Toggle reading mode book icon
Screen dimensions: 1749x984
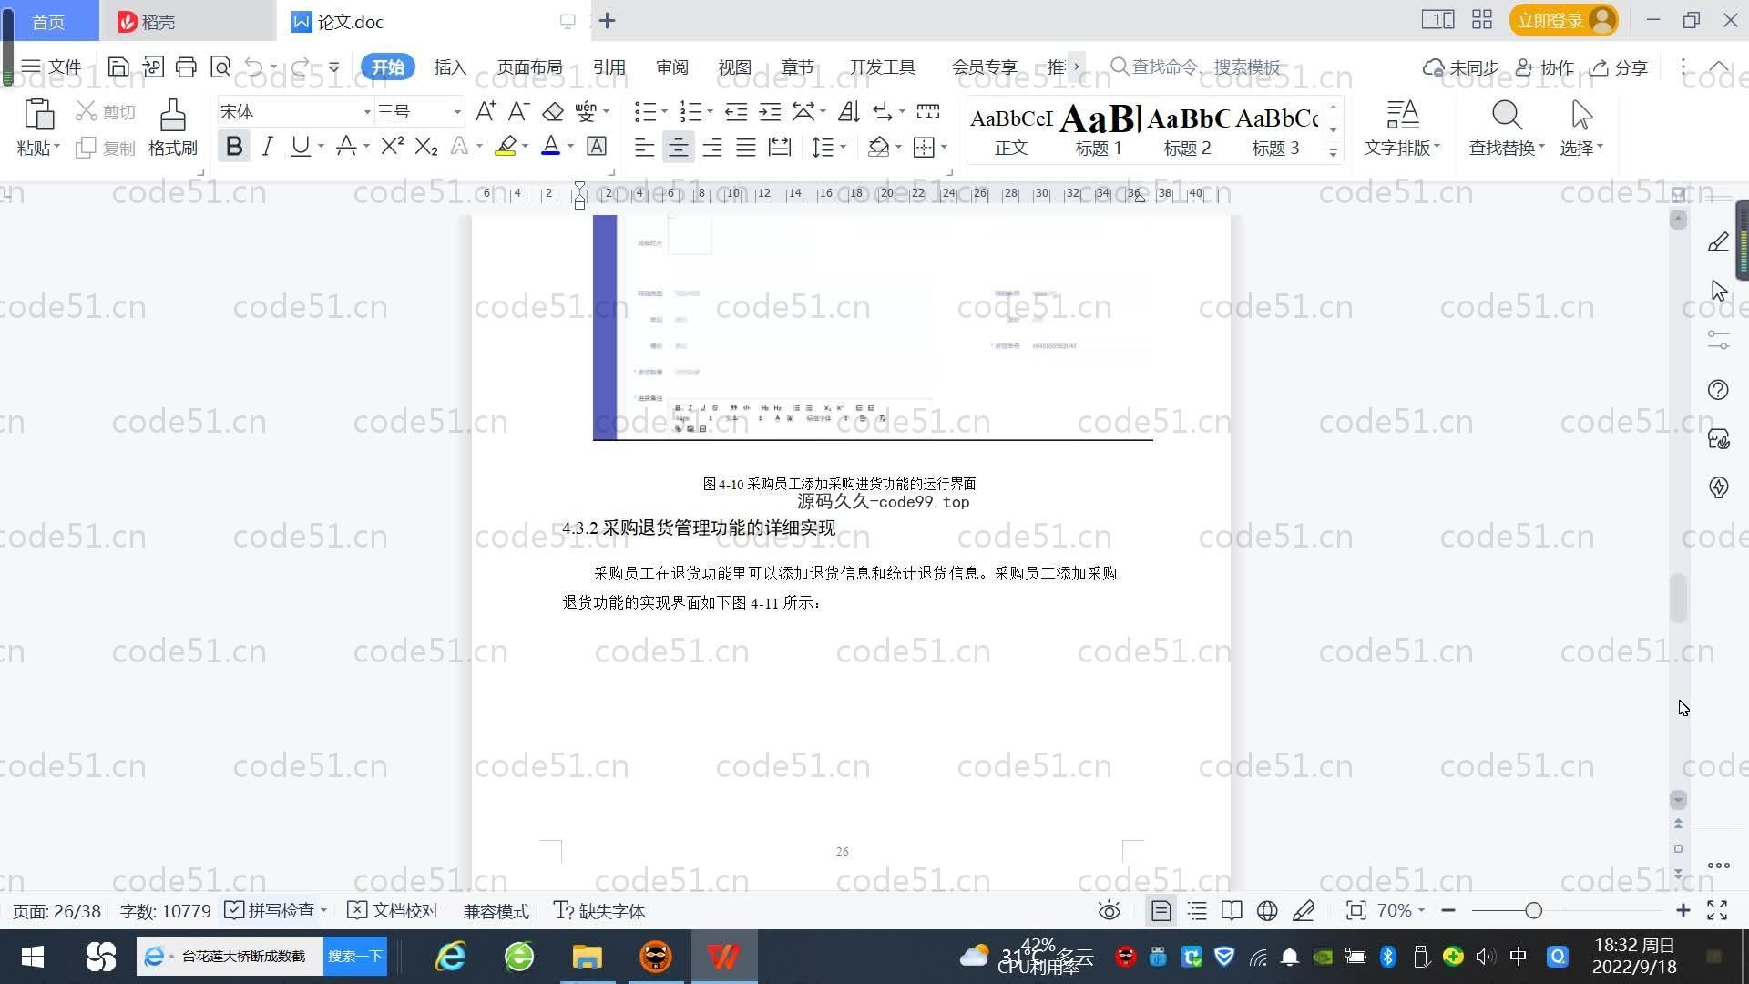coord(1232,910)
